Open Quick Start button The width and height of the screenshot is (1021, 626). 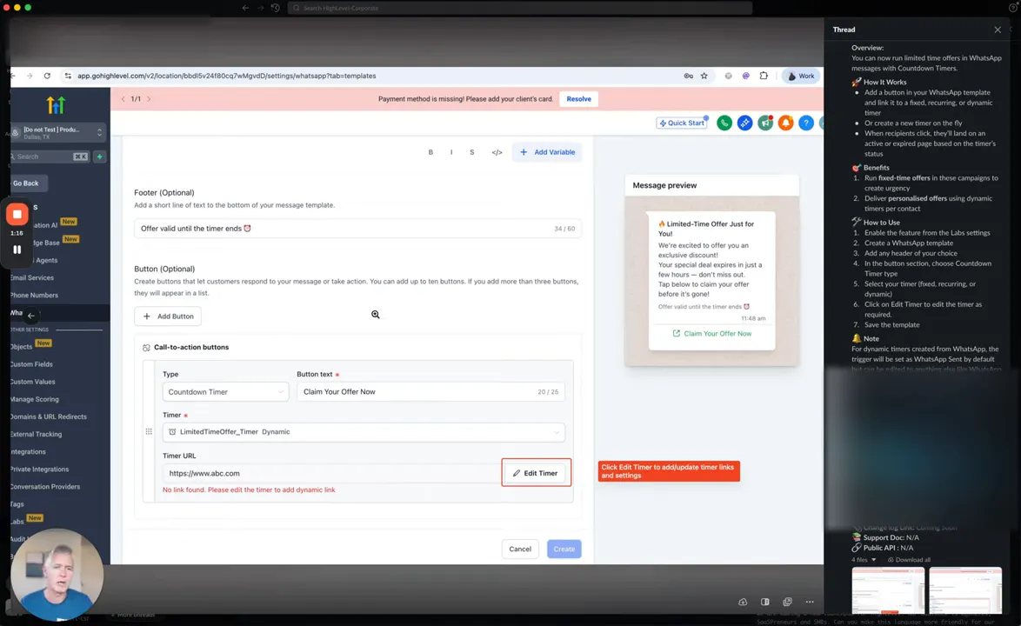[682, 123]
